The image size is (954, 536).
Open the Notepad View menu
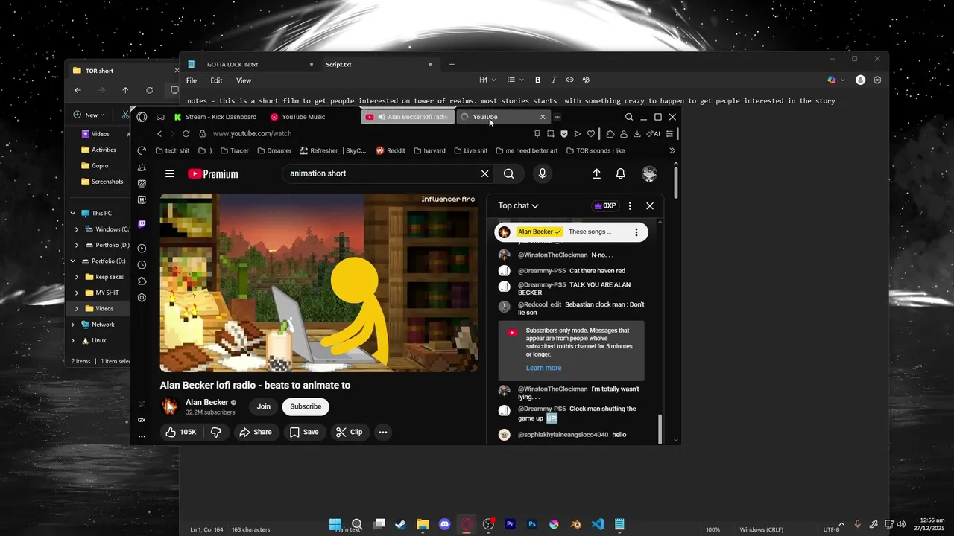(x=244, y=80)
